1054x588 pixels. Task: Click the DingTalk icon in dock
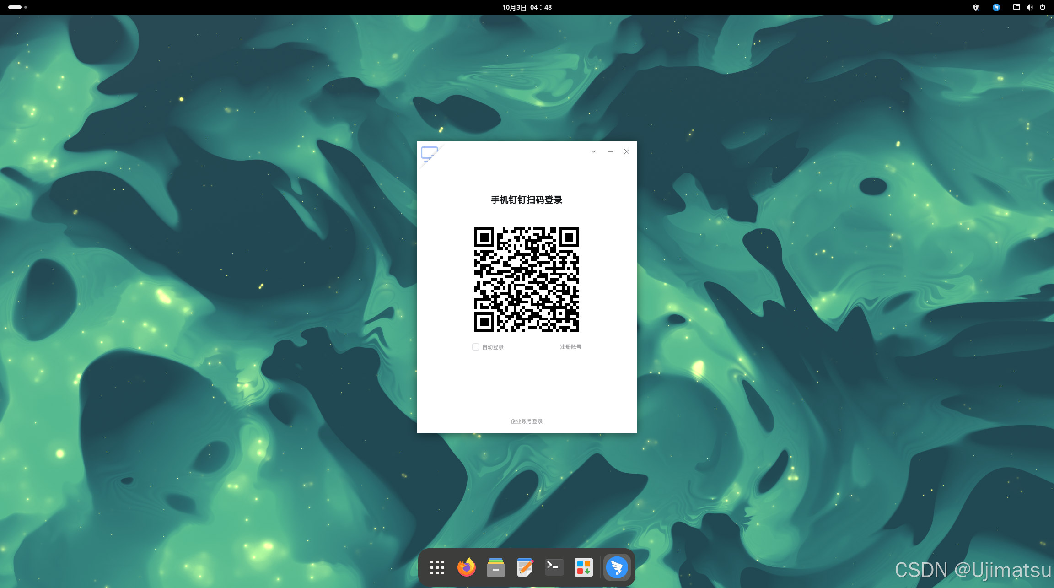point(617,567)
